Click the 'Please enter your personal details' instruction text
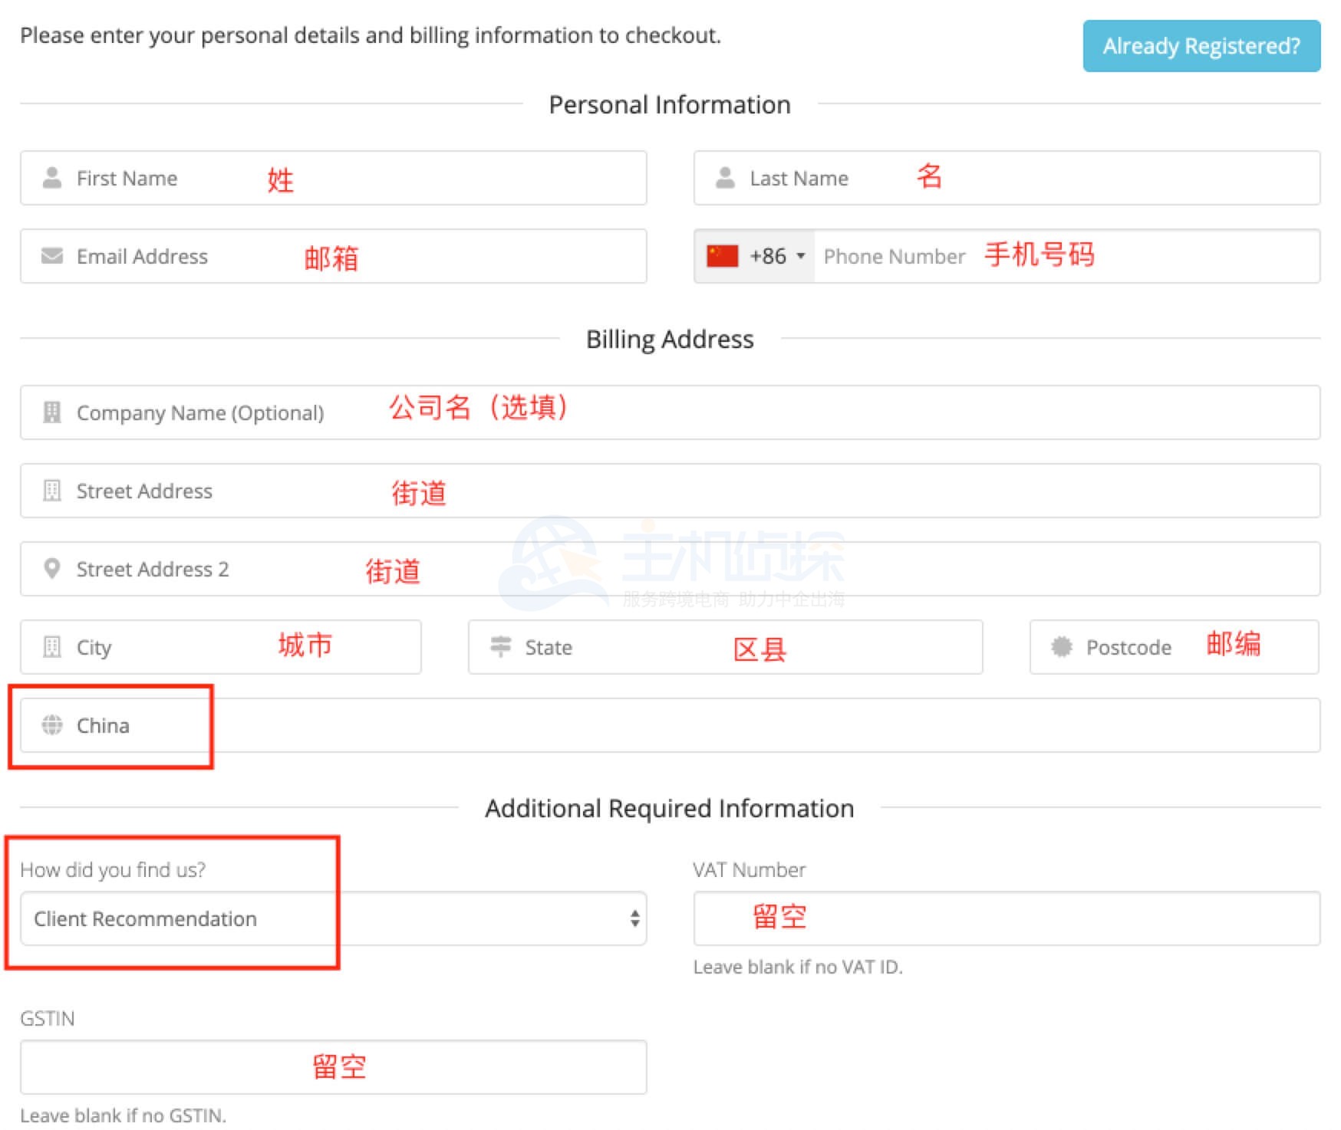Screen dimensions: 1341x1130 click(371, 35)
